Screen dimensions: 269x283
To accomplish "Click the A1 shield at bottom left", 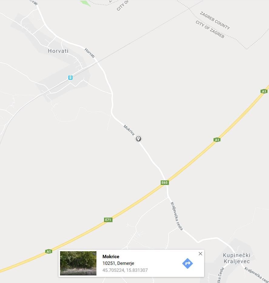I will pyautogui.click(x=49, y=252).
